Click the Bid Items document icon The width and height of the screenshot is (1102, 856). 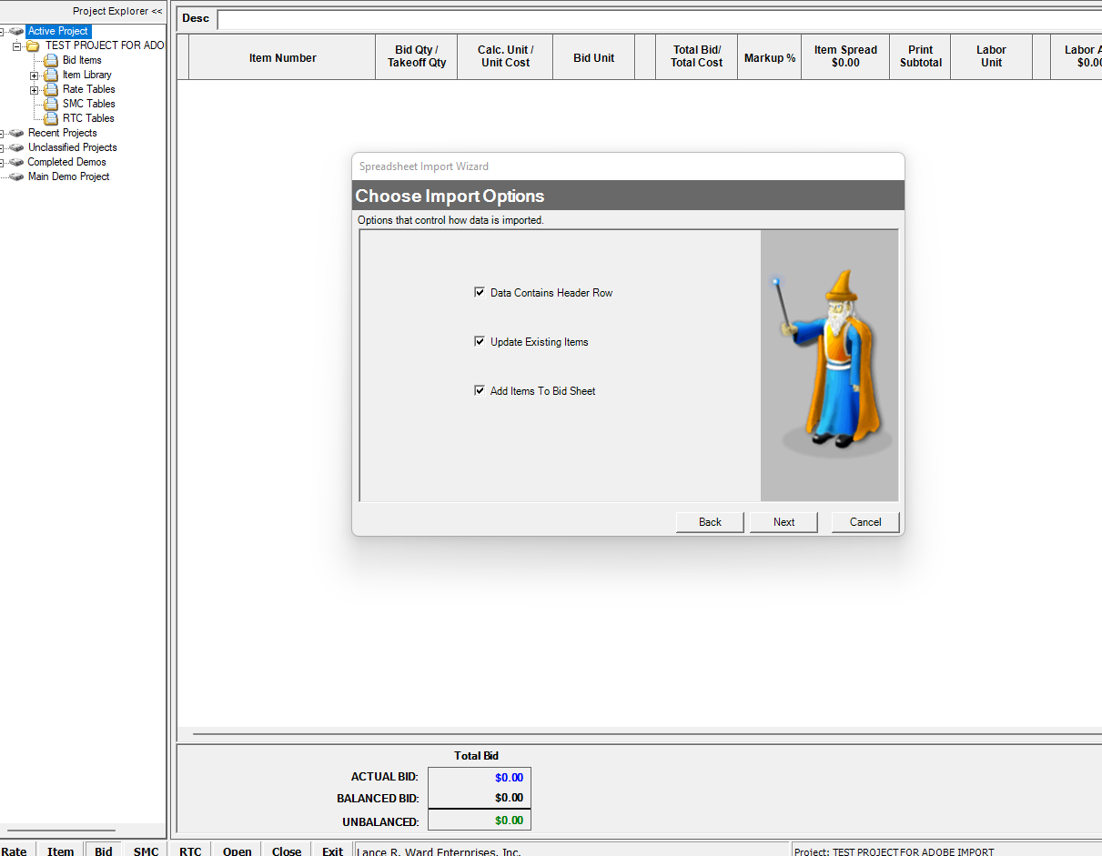pos(51,60)
